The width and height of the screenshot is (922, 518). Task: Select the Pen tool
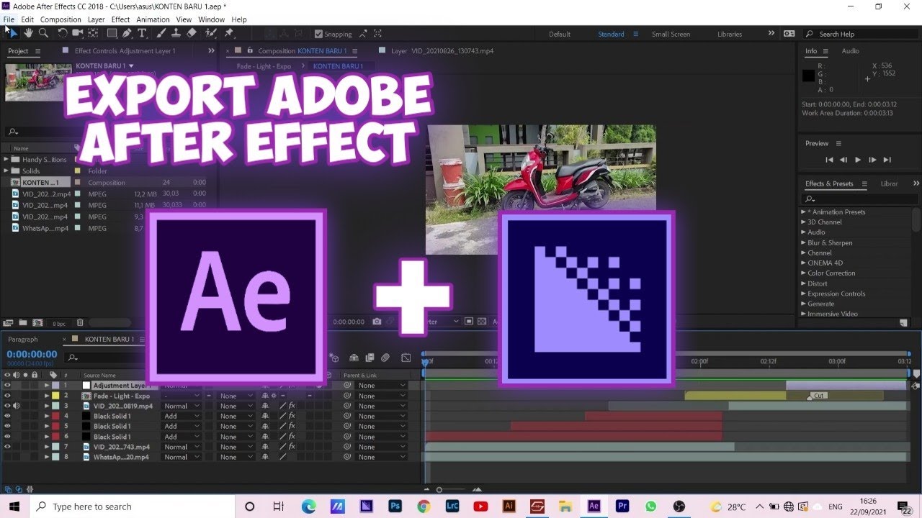pos(127,33)
